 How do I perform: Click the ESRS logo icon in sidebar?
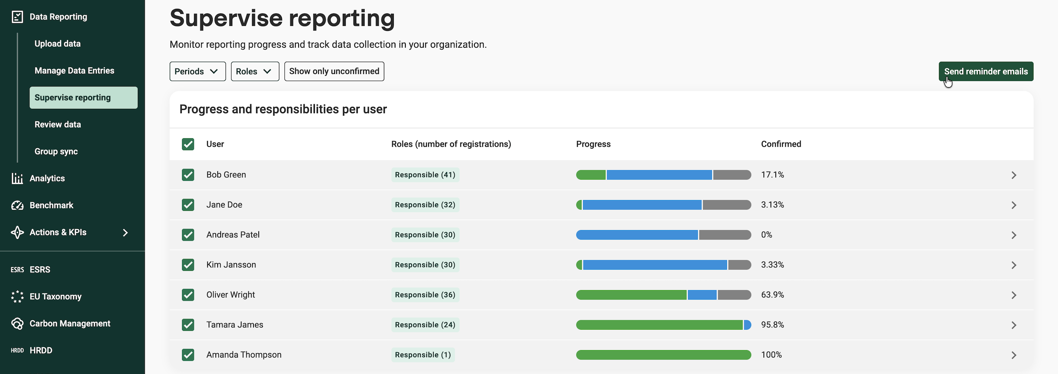pos(17,270)
